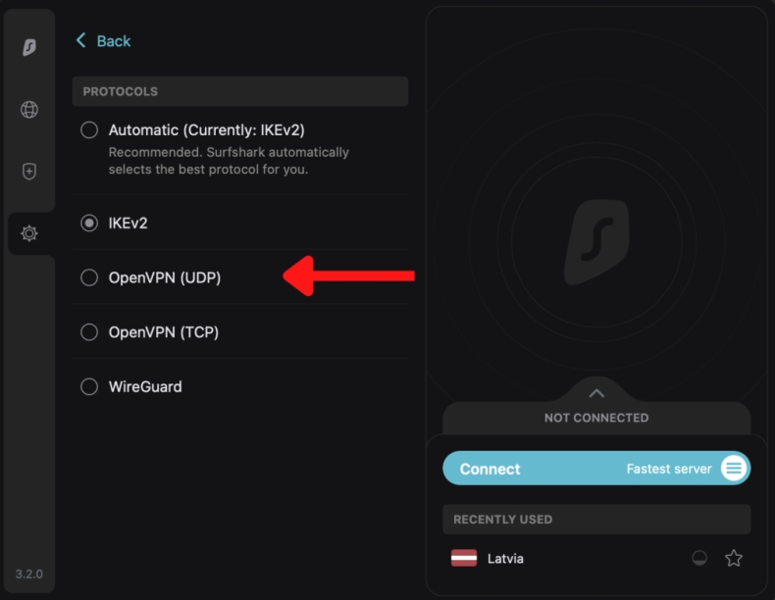Open the shield features sidebar icon
Viewport: 775px width, 600px height.
29,172
